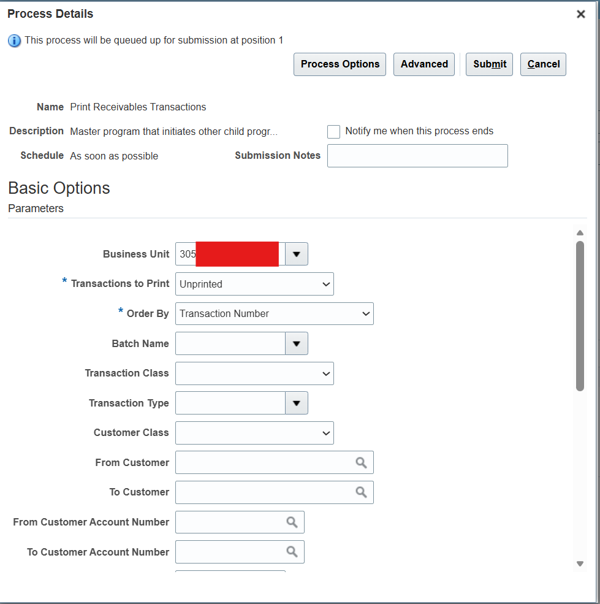The width and height of the screenshot is (600, 604).
Task: Open the Transactions to Print dropdown
Action: (254, 284)
